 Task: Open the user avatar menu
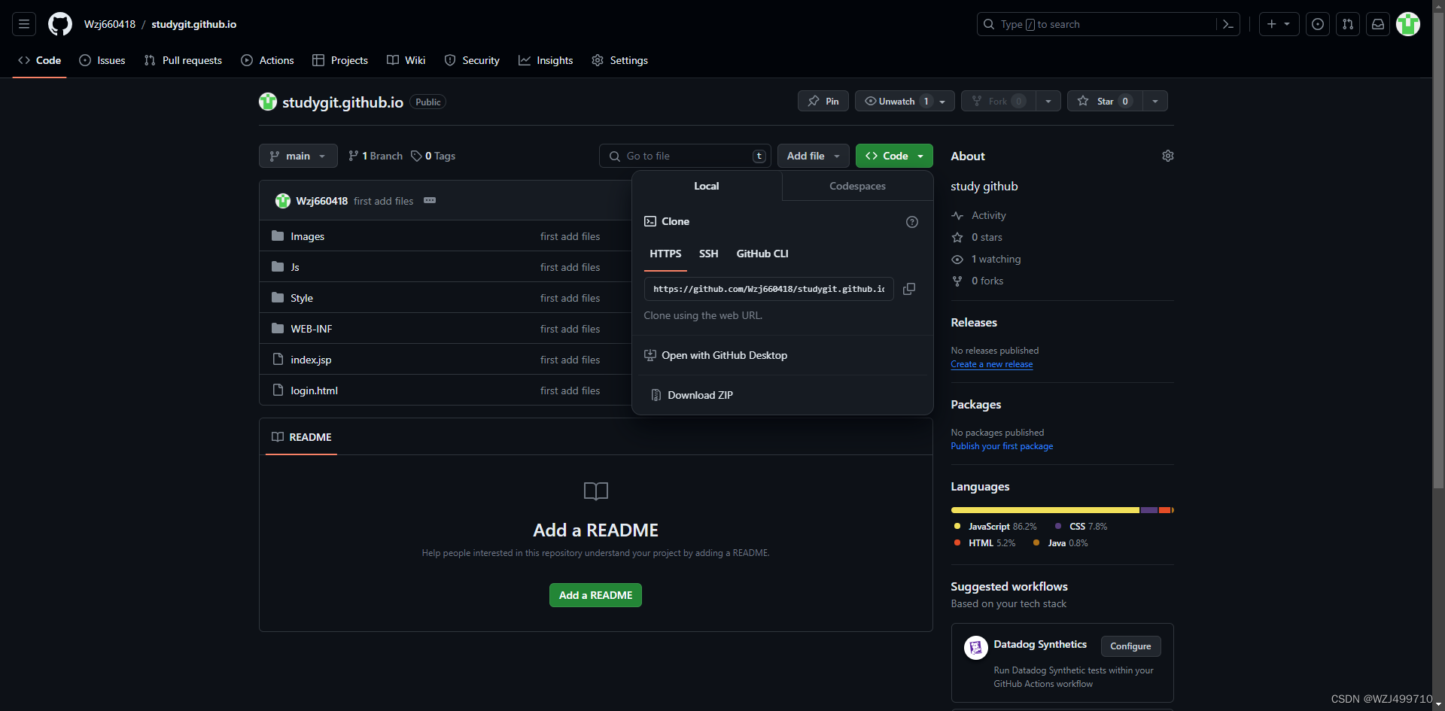click(1408, 24)
